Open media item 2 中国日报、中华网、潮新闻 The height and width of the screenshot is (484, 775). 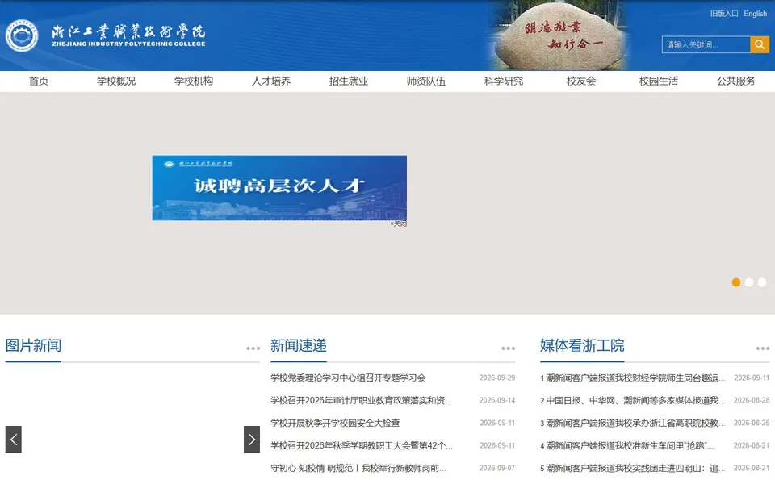(x=633, y=400)
